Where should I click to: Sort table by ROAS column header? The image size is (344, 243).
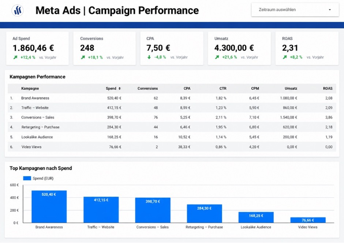pos(328,89)
